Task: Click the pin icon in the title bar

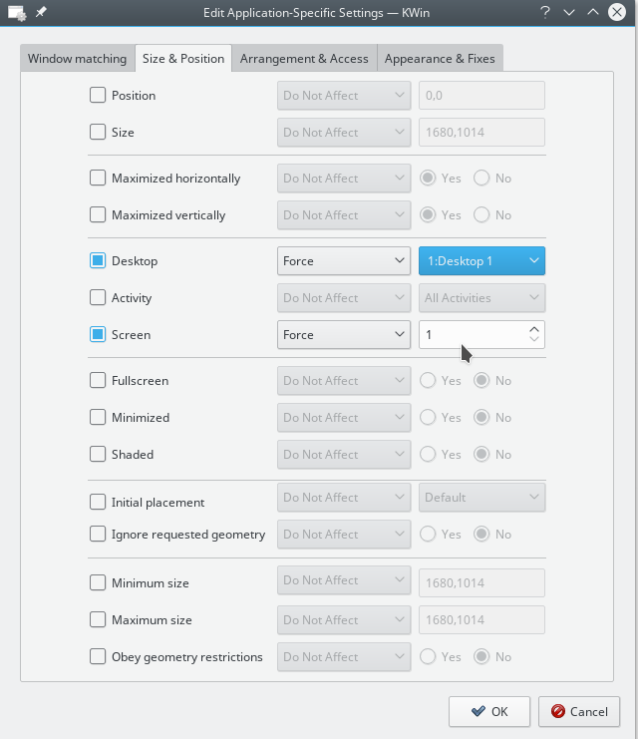Action: [x=41, y=13]
